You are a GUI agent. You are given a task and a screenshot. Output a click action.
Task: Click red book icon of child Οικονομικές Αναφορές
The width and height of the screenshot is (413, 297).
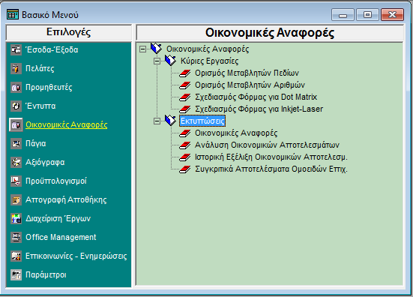point(185,133)
